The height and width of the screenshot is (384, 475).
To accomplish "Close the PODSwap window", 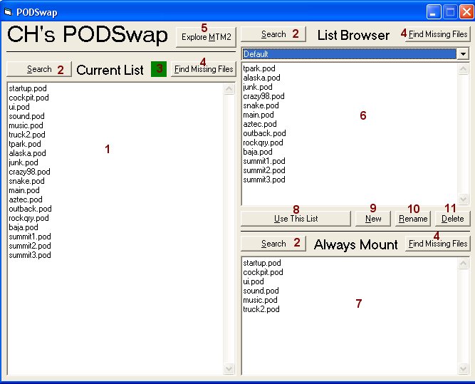I will (466, 12).
